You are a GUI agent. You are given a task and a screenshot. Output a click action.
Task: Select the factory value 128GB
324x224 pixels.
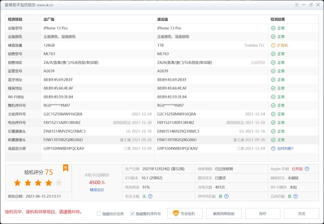(49, 45)
